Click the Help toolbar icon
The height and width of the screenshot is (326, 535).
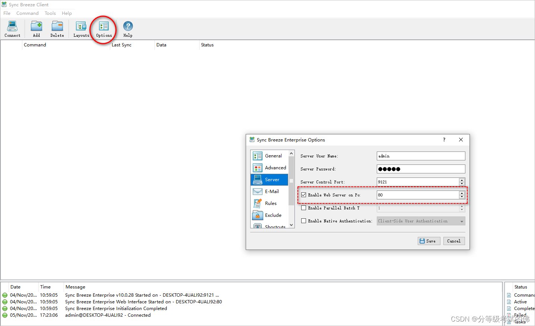(128, 29)
